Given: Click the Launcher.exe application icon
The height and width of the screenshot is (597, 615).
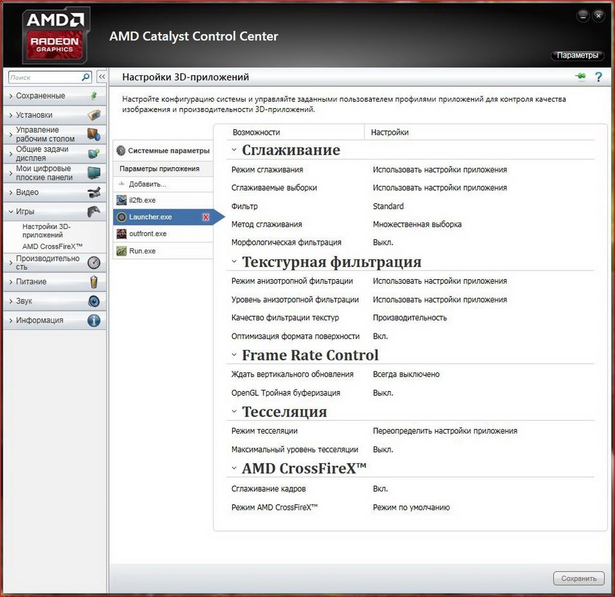Looking at the screenshot, I should [122, 217].
